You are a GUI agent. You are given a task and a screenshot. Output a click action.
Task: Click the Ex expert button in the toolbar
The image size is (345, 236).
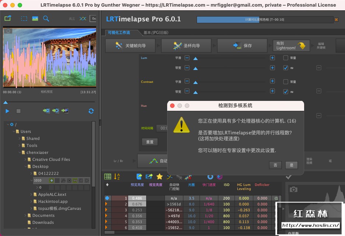(x=93, y=18)
